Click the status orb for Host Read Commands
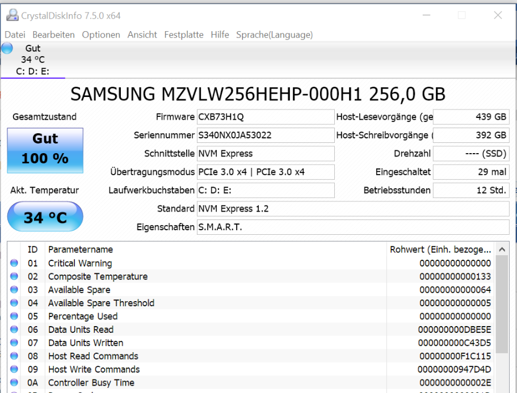The image size is (517, 393). click(14, 356)
